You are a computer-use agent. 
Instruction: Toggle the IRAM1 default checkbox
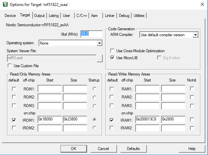[112, 120]
